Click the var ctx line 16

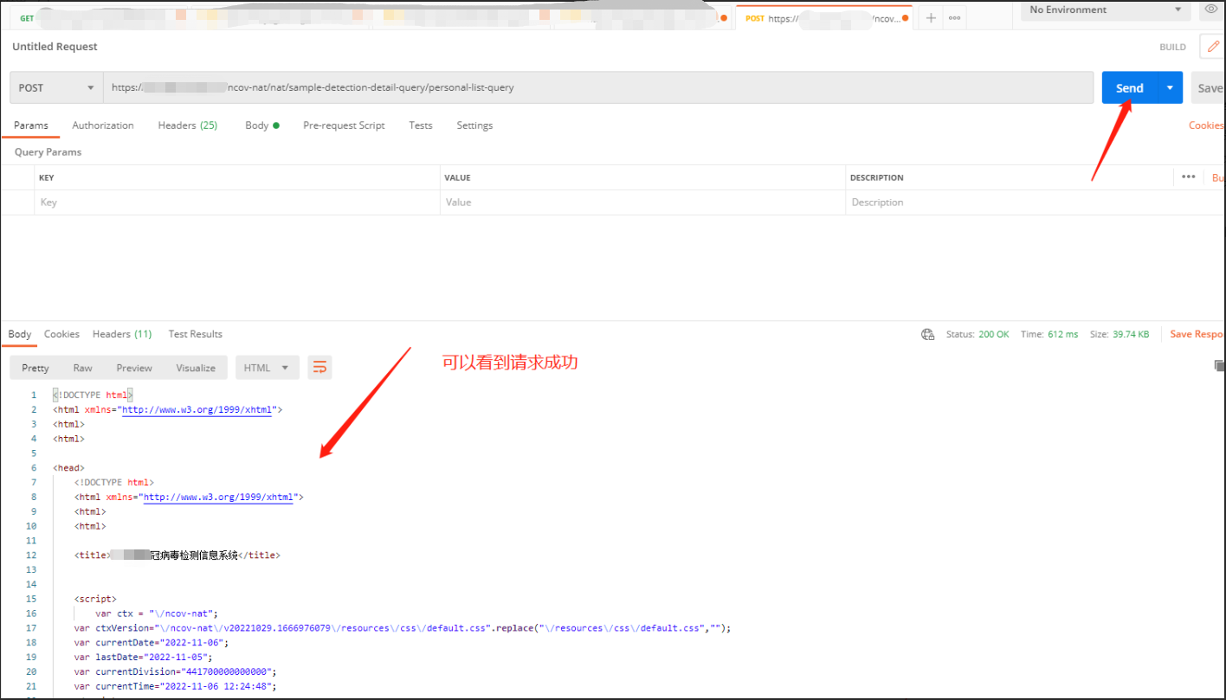tap(157, 613)
